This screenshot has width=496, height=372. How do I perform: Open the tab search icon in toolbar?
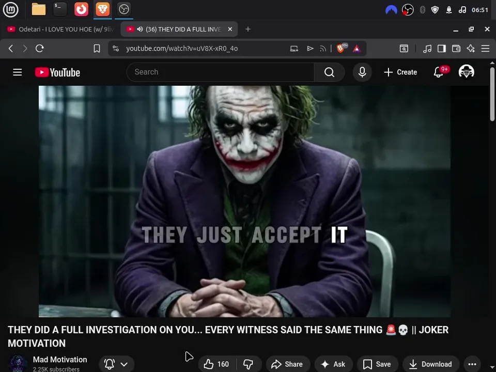[x=404, y=49]
